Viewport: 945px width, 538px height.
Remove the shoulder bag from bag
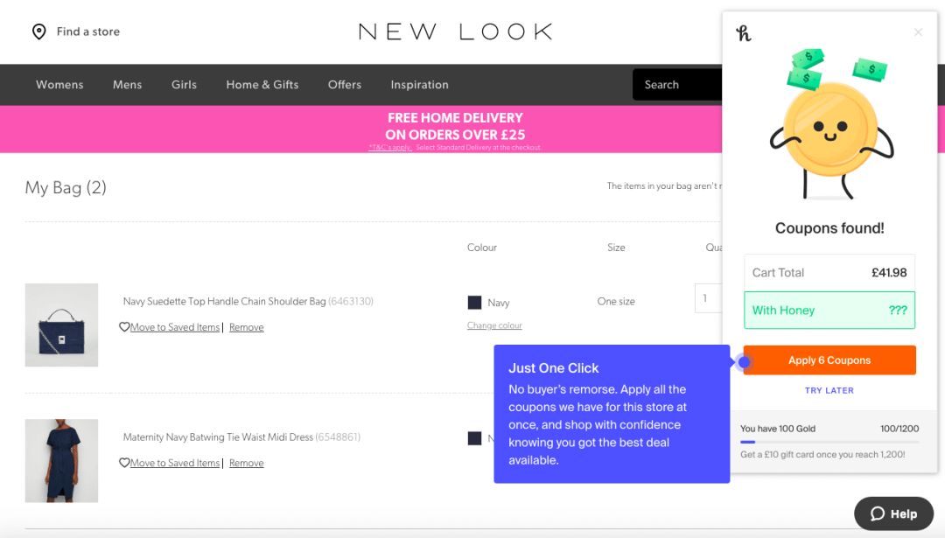tap(247, 327)
